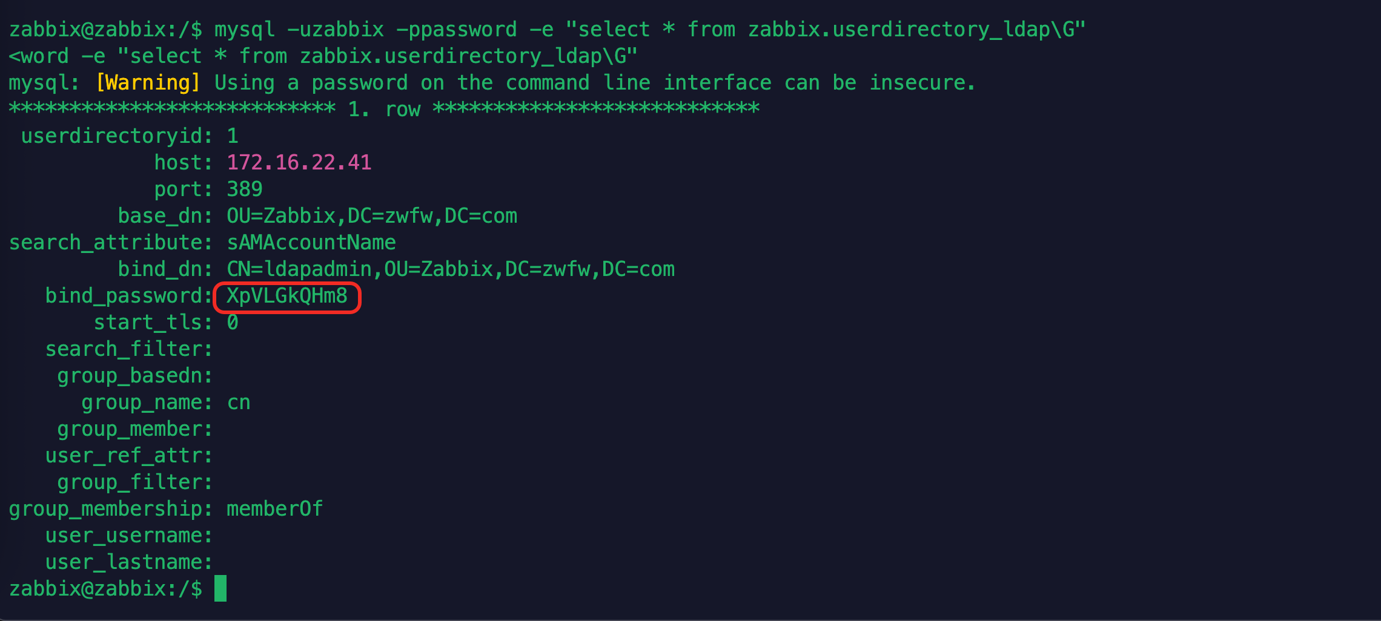1381x621 pixels.
Task: Click the -ppassword argument in the command
Action: 456,29
